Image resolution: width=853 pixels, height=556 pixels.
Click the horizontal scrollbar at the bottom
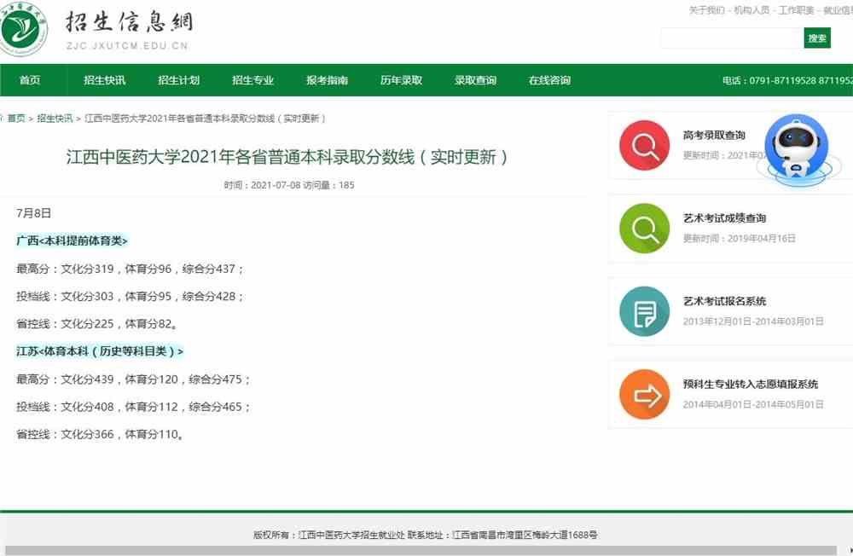(421, 551)
